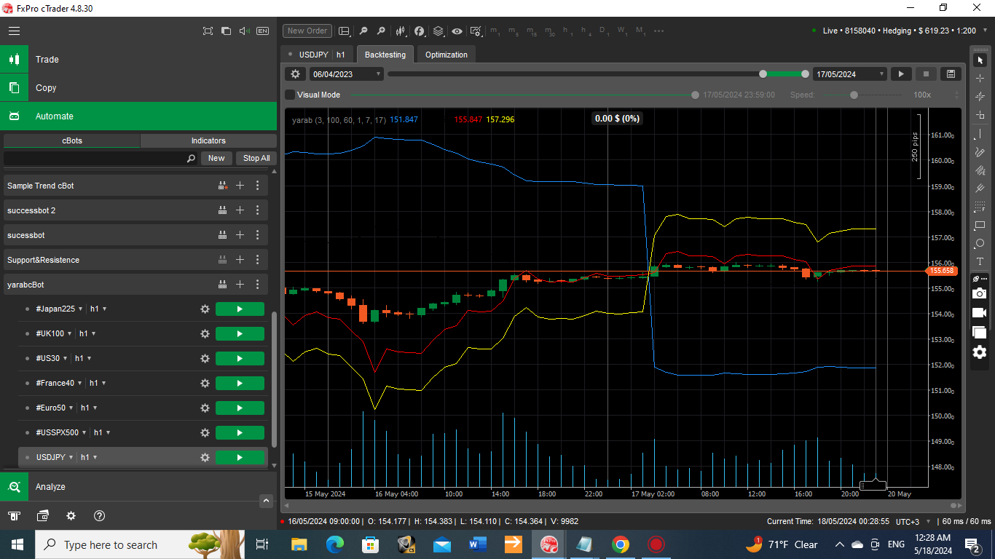
Task: Click the cBot search field
Action: [x=101, y=158]
